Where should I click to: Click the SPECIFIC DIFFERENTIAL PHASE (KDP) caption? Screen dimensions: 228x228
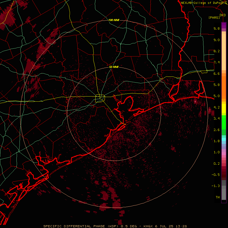tap(80, 226)
